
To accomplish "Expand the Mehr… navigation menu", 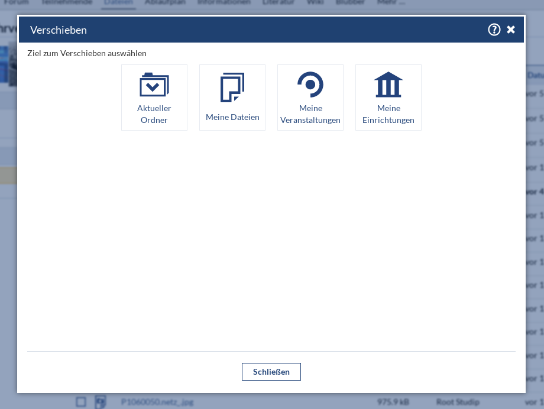I will coord(392,2).
